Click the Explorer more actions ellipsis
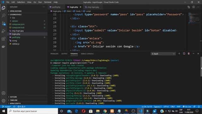The height and width of the screenshot is (114, 202). click(x=44, y=7)
